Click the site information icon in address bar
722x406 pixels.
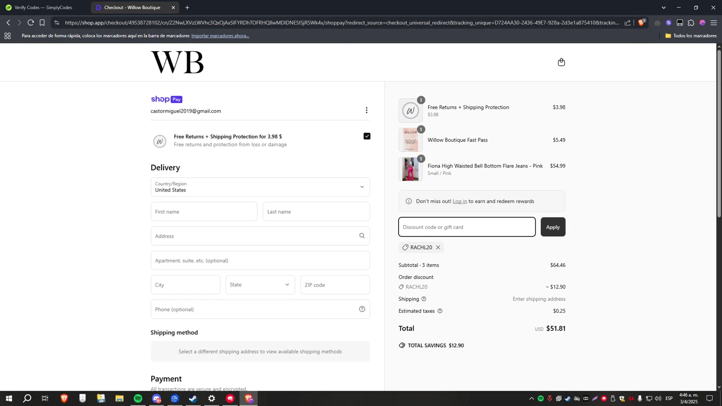coord(57,23)
